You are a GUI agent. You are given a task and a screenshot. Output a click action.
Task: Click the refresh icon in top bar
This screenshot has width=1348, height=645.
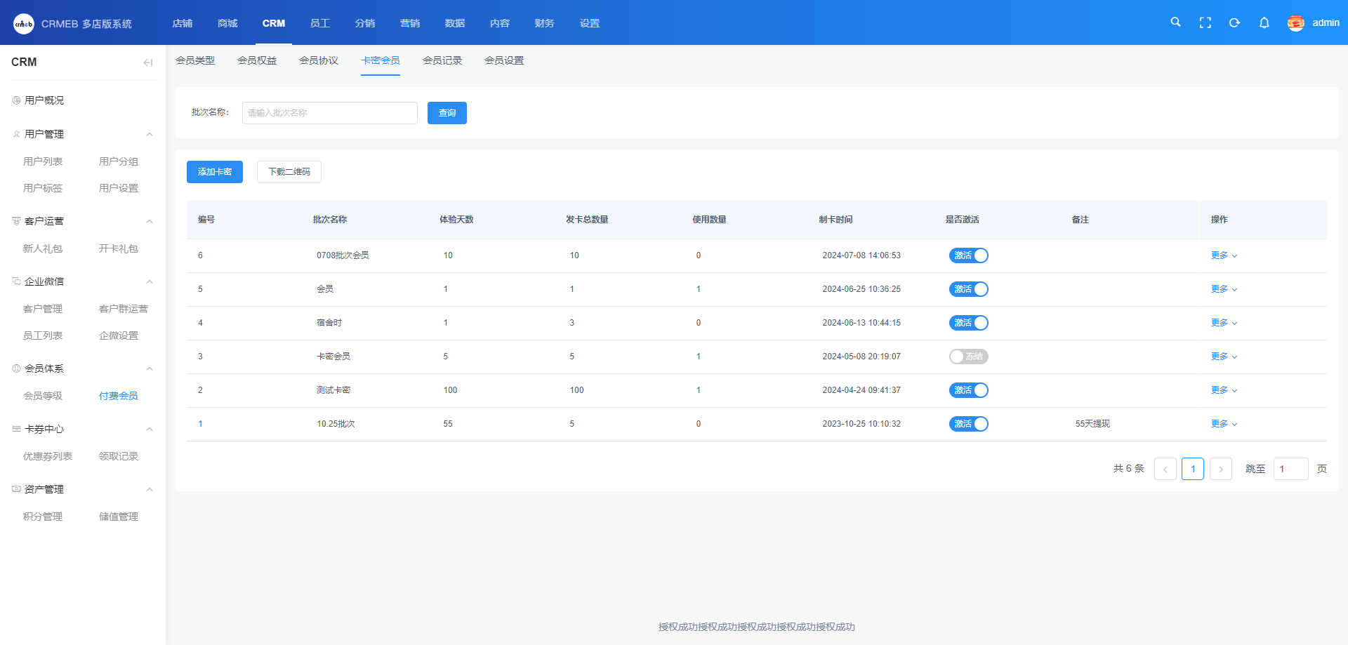(x=1234, y=22)
